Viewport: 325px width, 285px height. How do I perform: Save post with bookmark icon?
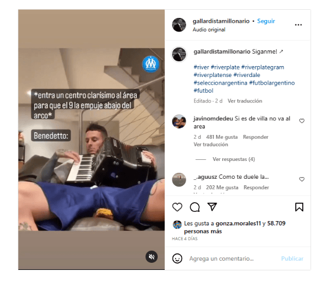(x=299, y=207)
